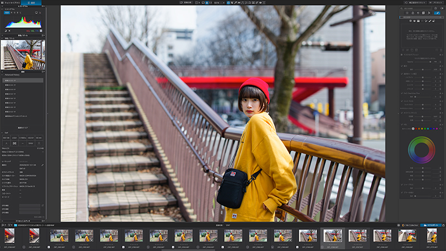Image resolution: width=446 pixels, height=251 pixels.
Task: Open the Light corrections sun icon tab
Action: (x=407, y=13)
